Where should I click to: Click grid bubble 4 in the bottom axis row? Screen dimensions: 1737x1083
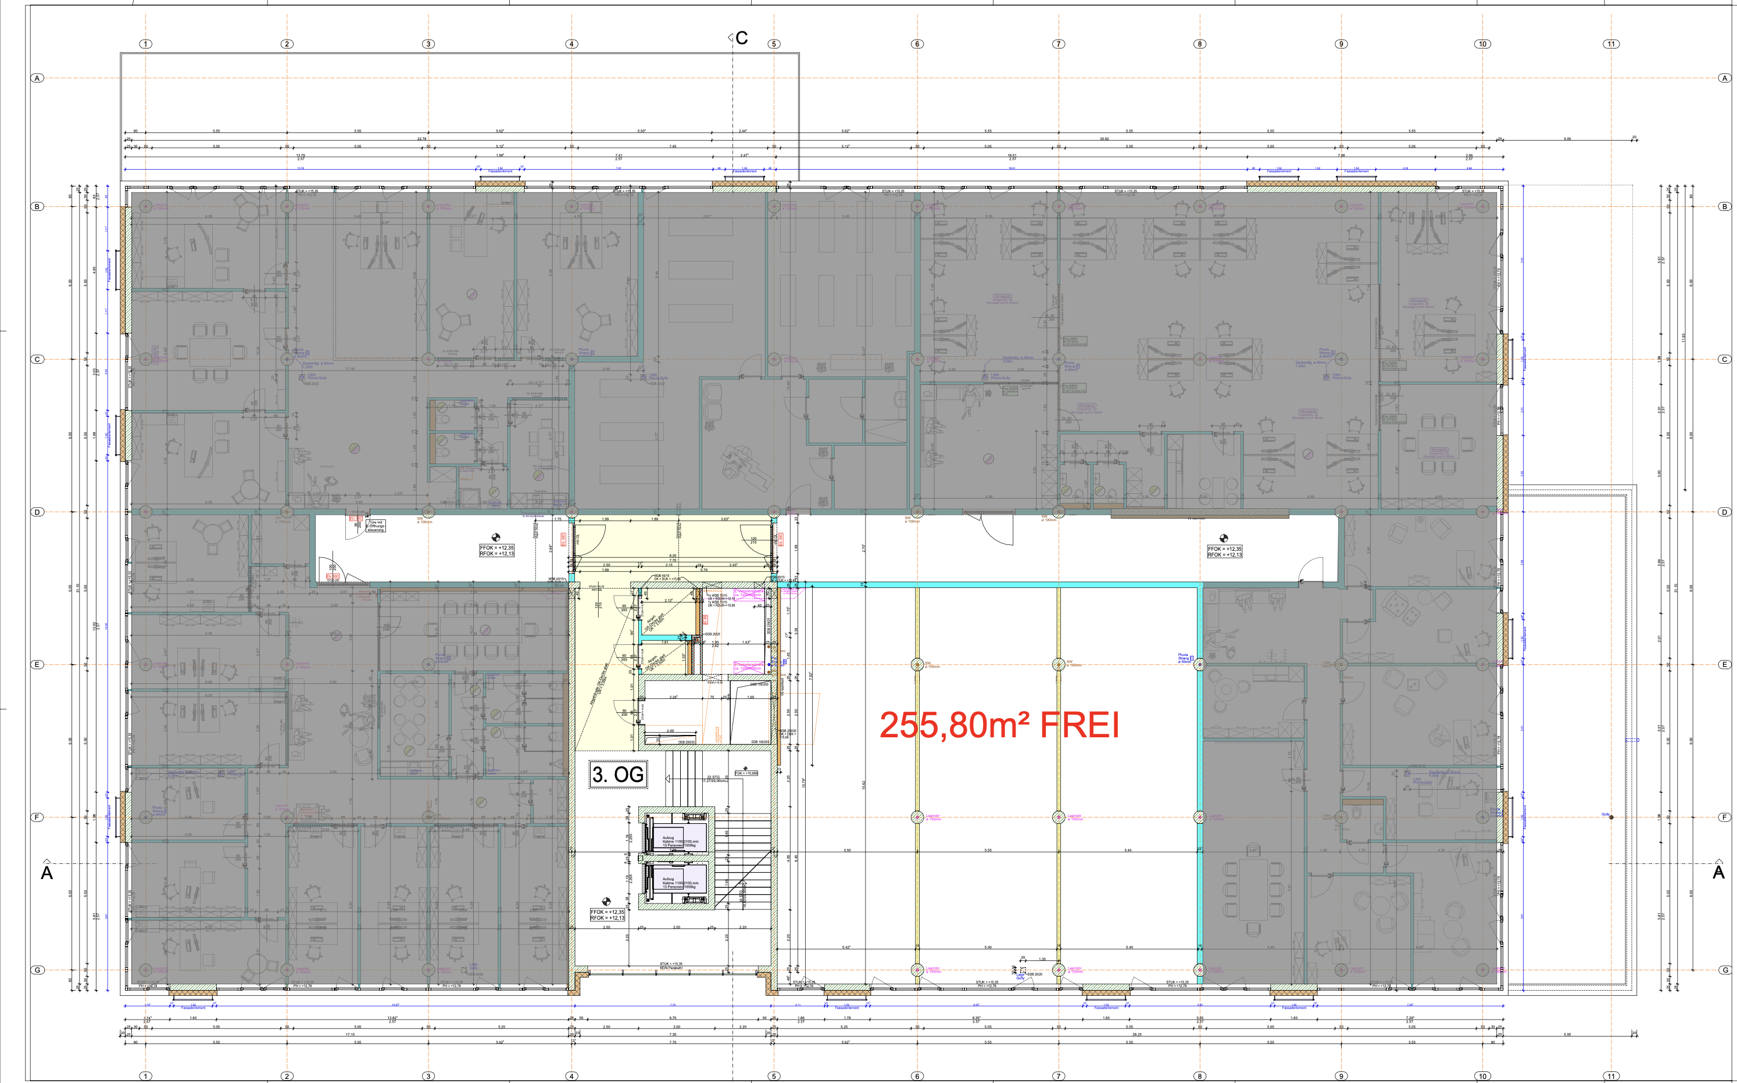click(x=571, y=1076)
